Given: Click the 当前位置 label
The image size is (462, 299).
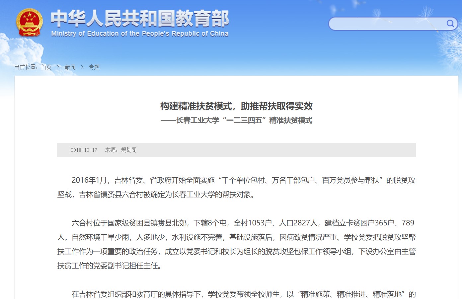Looking at the screenshot, I should pos(27,67).
